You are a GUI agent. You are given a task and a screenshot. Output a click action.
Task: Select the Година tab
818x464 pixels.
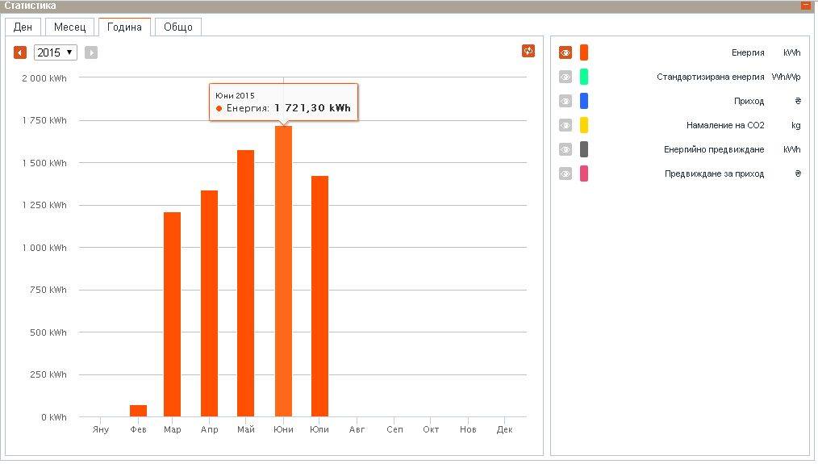[x=124, y=27]
